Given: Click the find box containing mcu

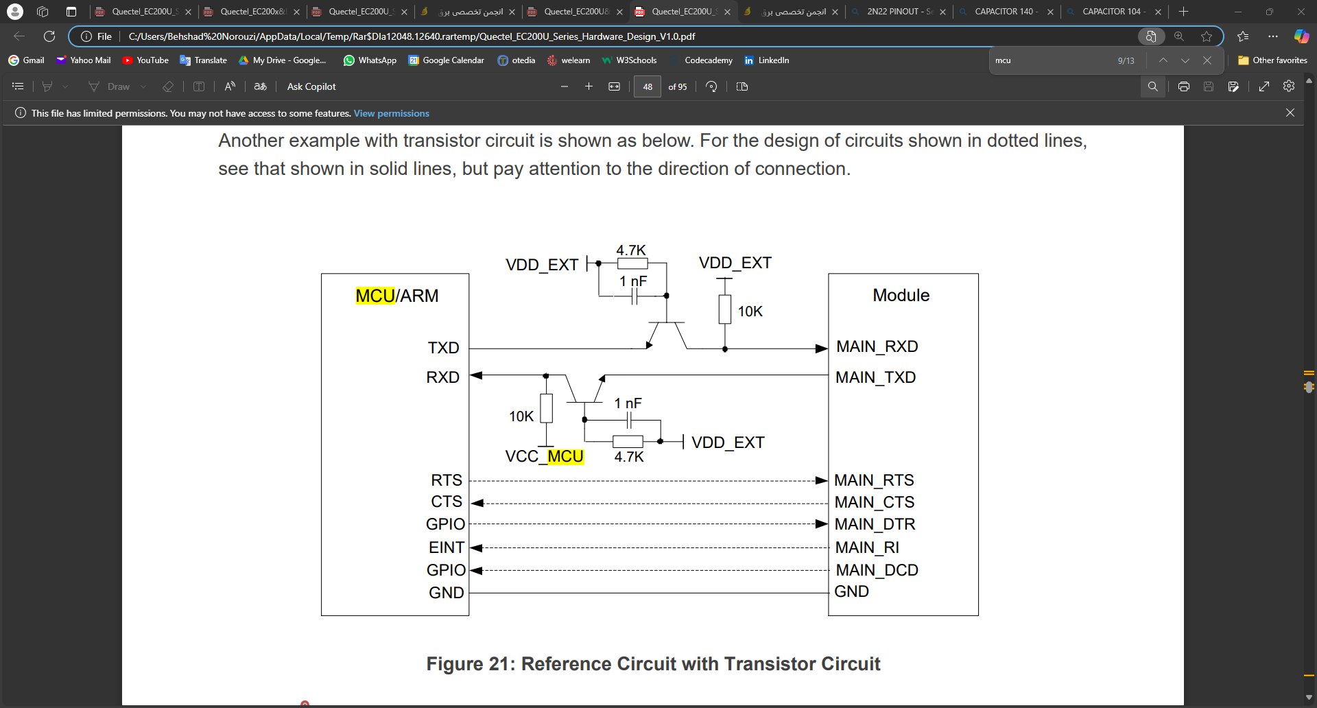Looking at the screenshot, I should pos(1053,60).
